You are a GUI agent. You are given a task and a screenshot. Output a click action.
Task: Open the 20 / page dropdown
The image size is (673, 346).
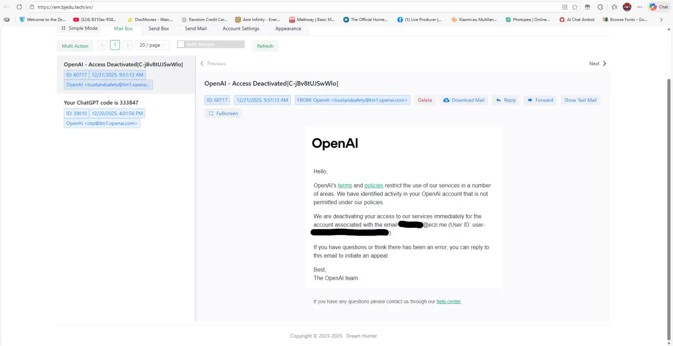152,45
